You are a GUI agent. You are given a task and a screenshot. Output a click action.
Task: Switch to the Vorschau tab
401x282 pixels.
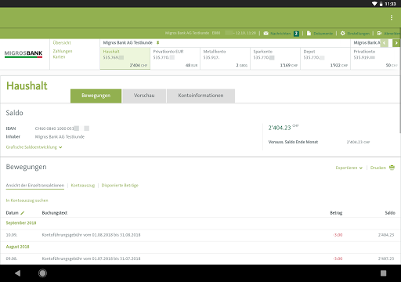[x=144, y=96]
